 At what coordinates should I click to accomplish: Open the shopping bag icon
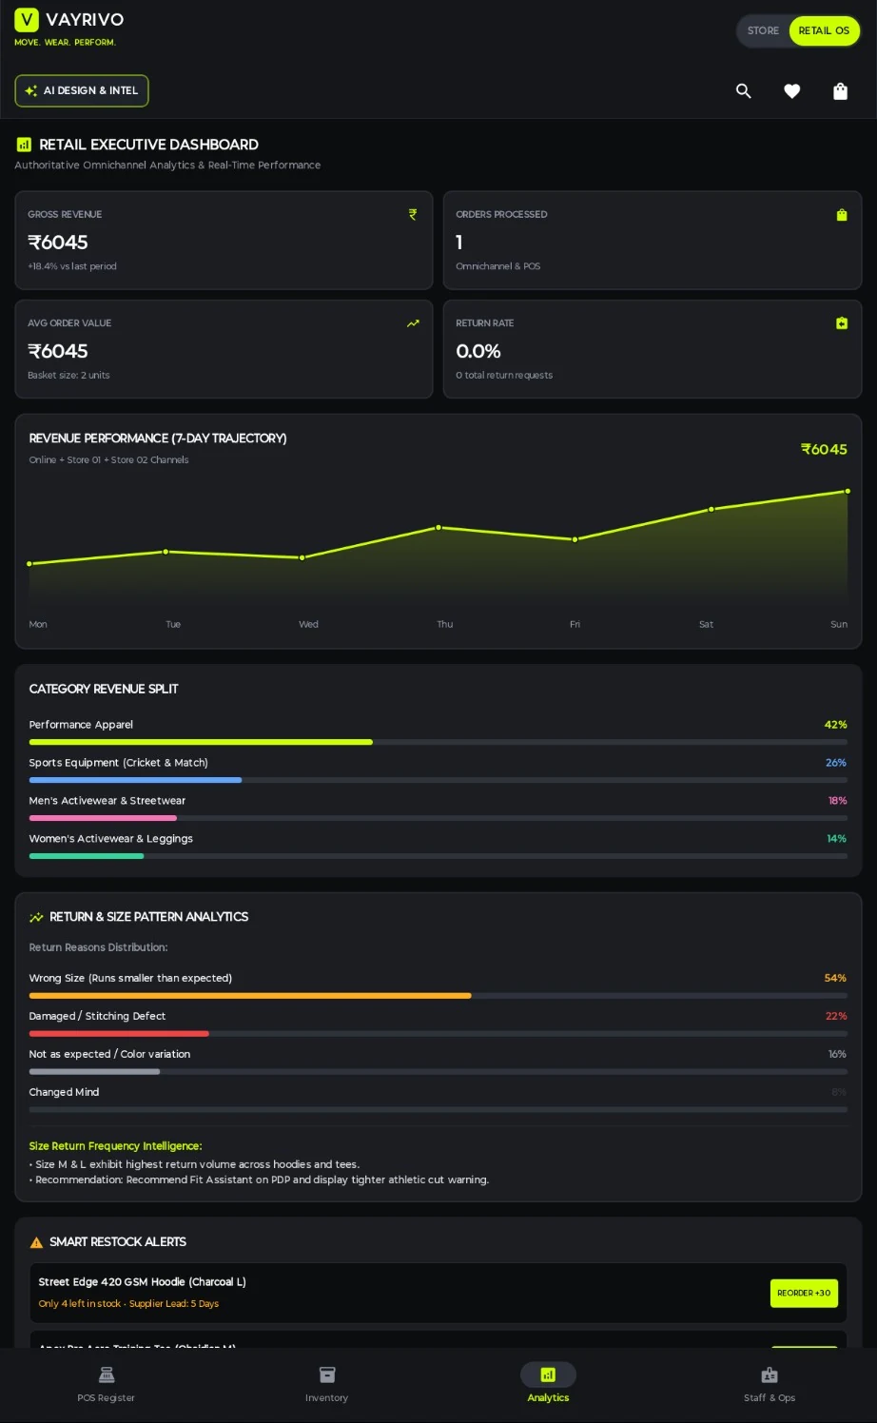tap(840, 90)
